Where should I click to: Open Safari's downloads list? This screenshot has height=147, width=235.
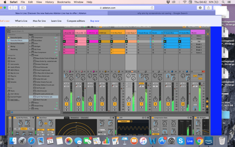tap(200, 8)
